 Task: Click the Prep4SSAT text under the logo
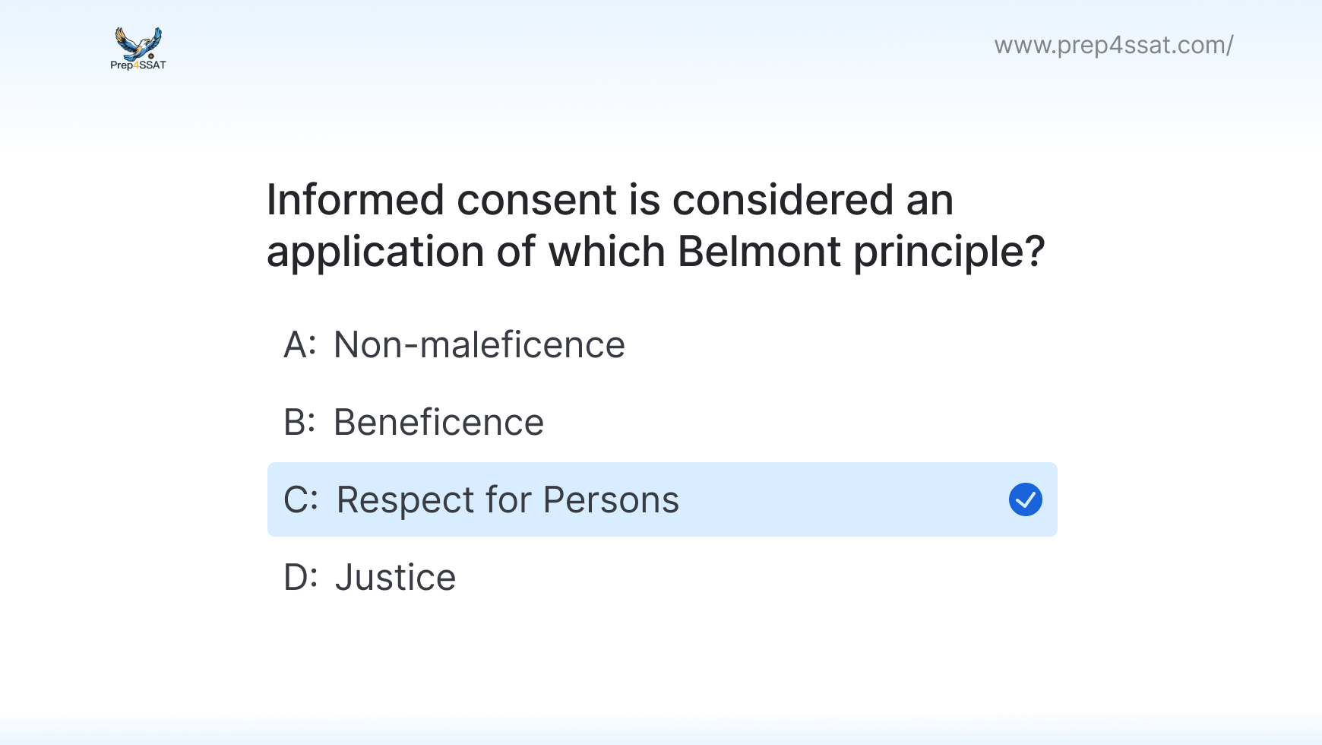point(138,65)
